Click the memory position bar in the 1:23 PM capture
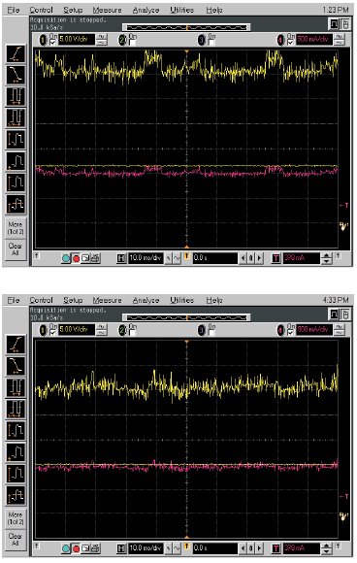 [x=186, y=27]
